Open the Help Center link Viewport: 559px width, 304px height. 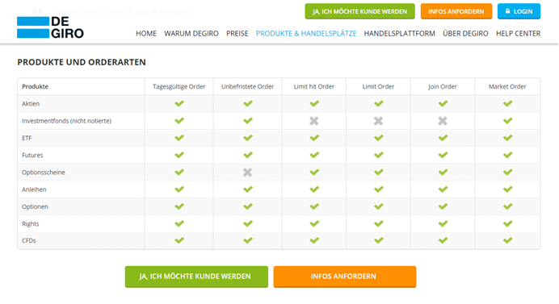pyautogui.click(x=519, y=33)
